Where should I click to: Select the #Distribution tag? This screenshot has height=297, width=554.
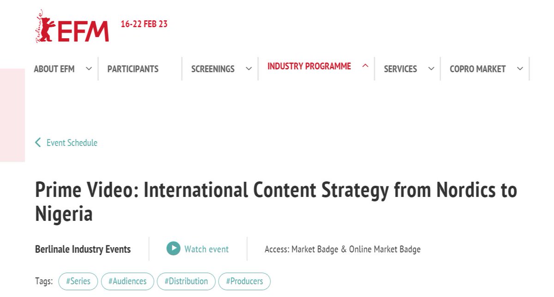pyautogui.click(x=186, y=281)
